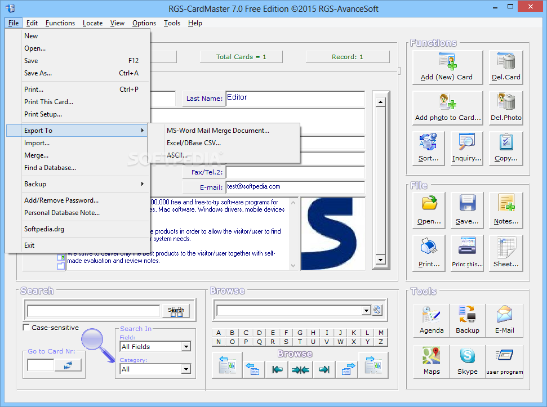Launch the Skype tool

pyautogui.click(x=468, y=361)
